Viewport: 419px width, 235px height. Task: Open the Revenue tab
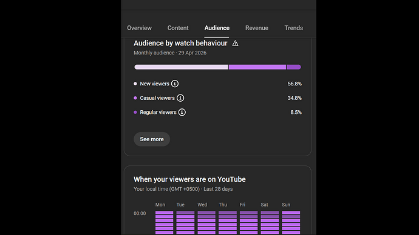257,28
